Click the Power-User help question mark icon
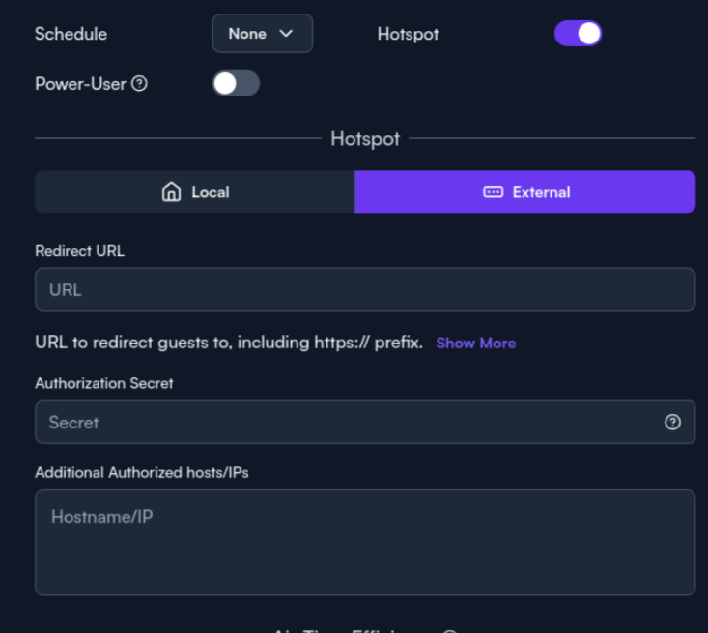 click(x=139, y=84)
